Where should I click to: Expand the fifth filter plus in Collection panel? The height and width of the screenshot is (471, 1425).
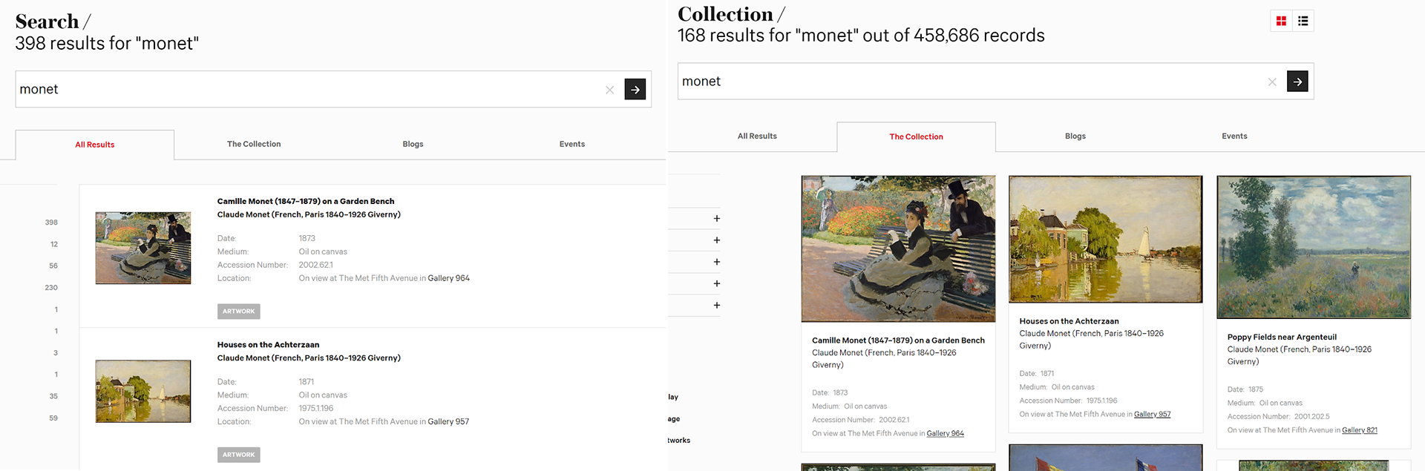(x=716, y=305)
